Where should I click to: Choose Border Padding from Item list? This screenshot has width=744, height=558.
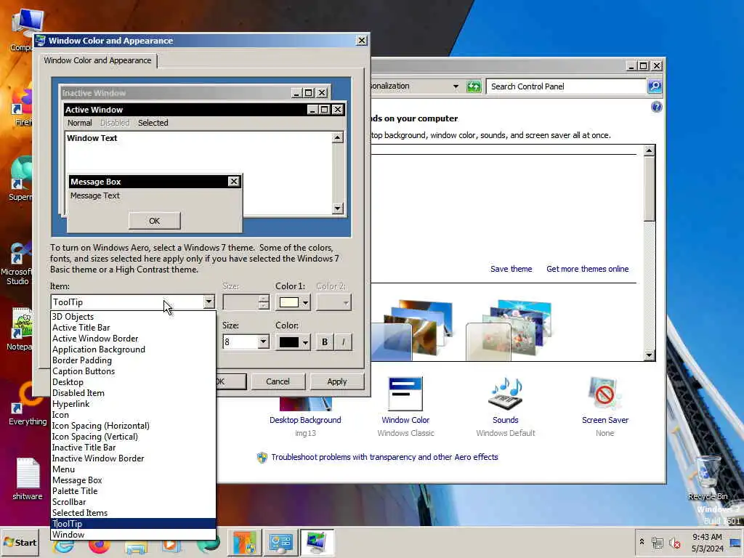[x=133, y=360]
